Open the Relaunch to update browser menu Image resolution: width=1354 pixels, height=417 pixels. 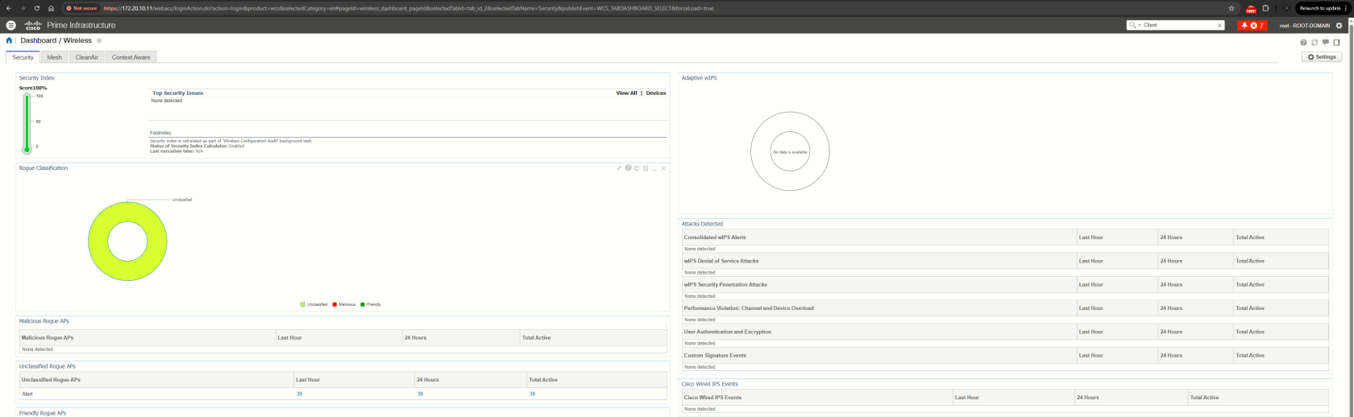tap(1323, 8)
